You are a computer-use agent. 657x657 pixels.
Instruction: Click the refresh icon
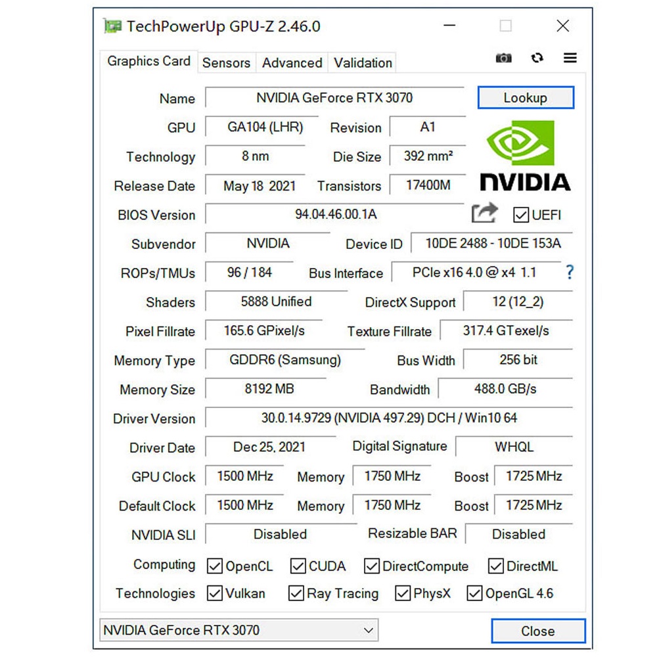(x=537, y=58)
